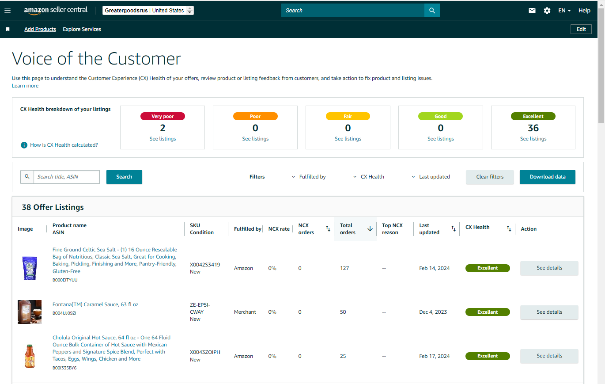
Task: Click ASIN text B000EITYUU
Action: (x=65, y=280)
